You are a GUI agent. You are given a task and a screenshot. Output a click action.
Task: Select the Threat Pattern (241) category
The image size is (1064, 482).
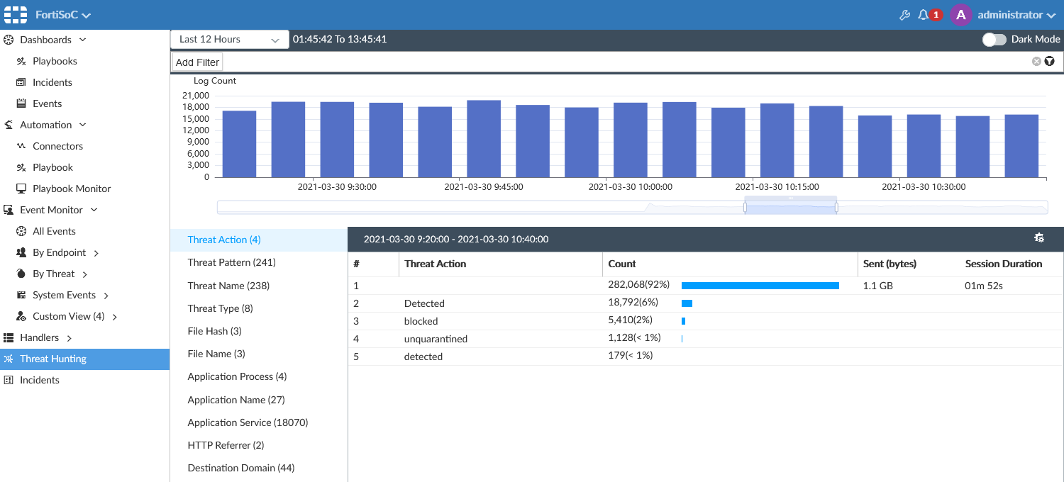tap(231, 262)
